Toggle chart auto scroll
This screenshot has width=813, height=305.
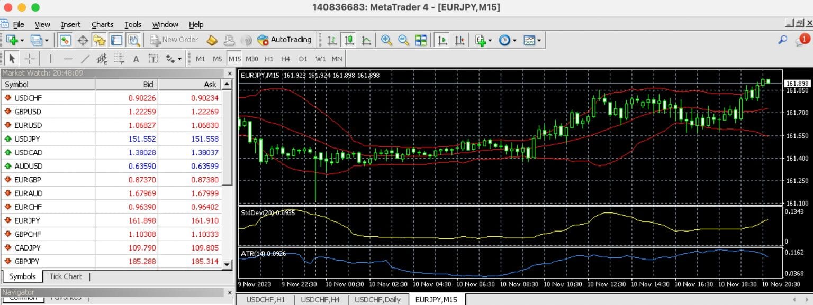442,40
